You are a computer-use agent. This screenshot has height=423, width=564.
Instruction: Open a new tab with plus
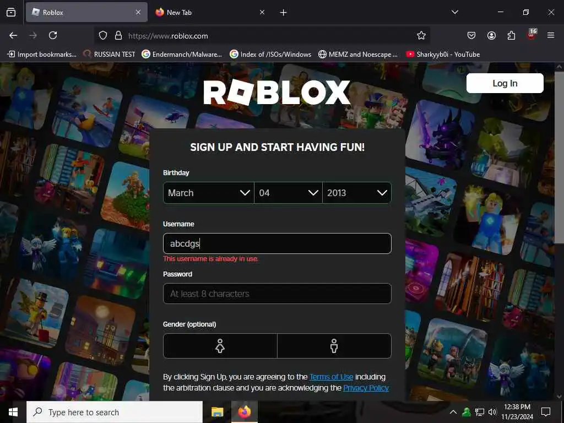coord(284,13)
